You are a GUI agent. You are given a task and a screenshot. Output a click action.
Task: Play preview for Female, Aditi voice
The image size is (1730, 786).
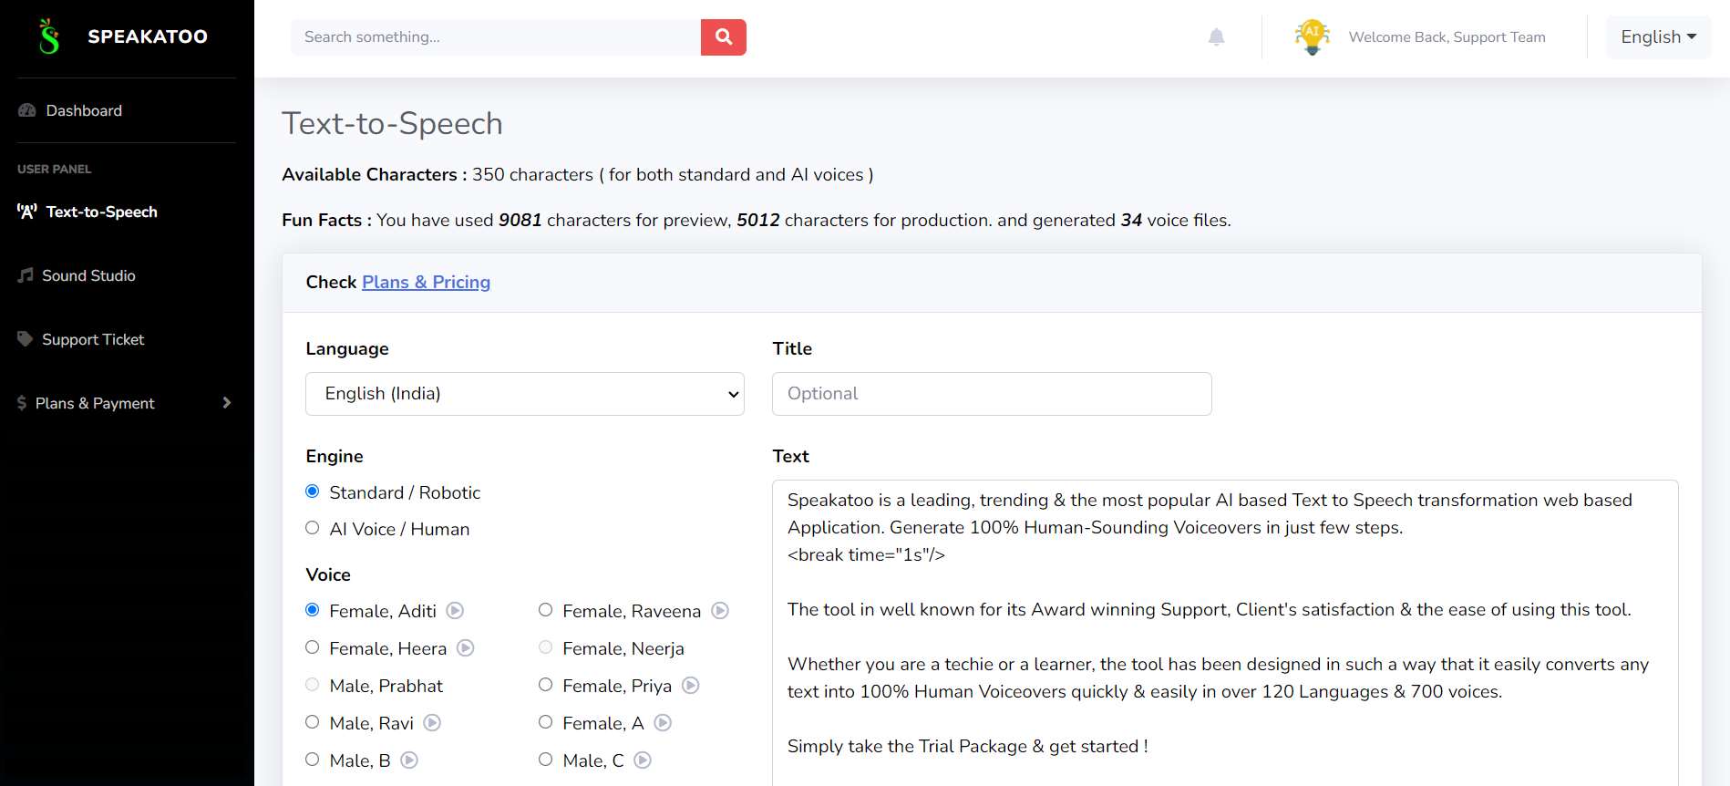click(x=456, y=611)
